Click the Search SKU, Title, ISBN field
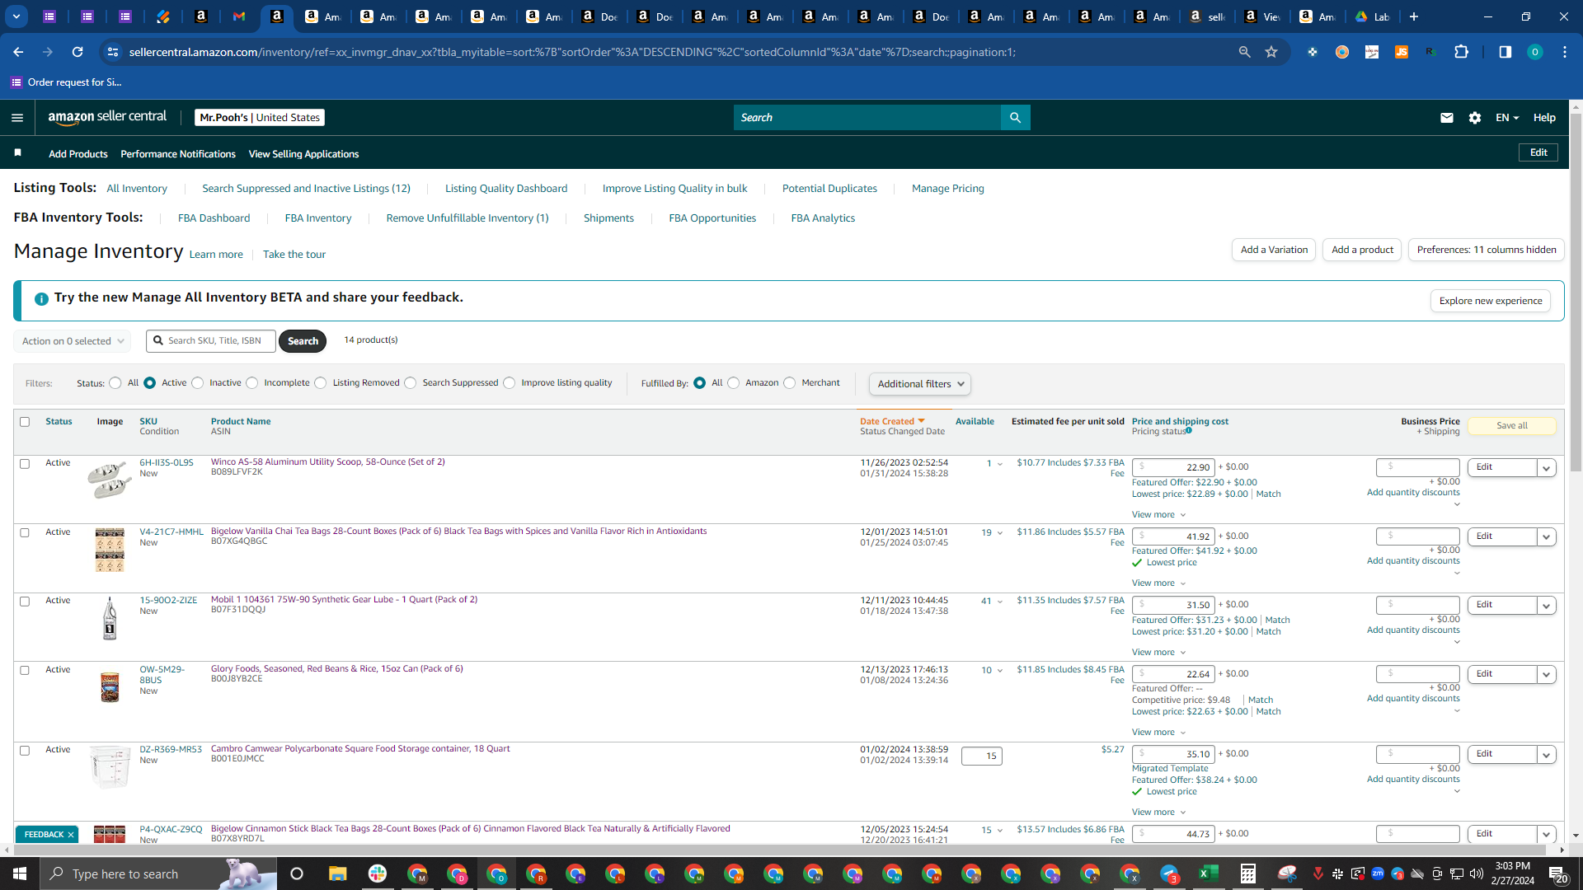The height and width of the screenshot is (890, 1583). point(211,341)
